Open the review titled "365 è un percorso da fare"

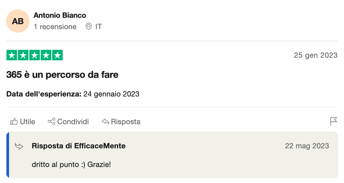click(62, 74)
